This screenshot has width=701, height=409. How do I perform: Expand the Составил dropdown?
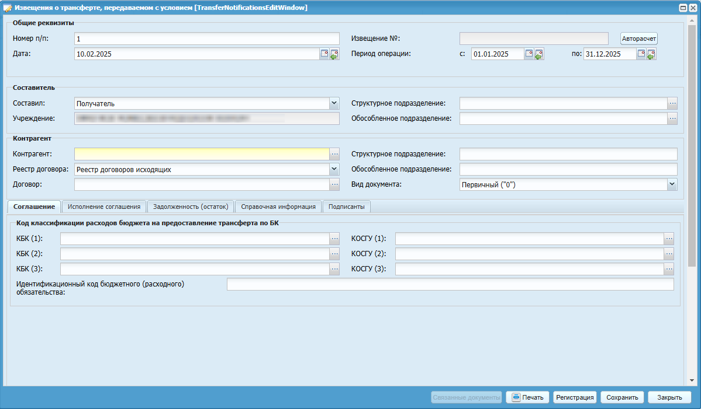pos(334,103)
